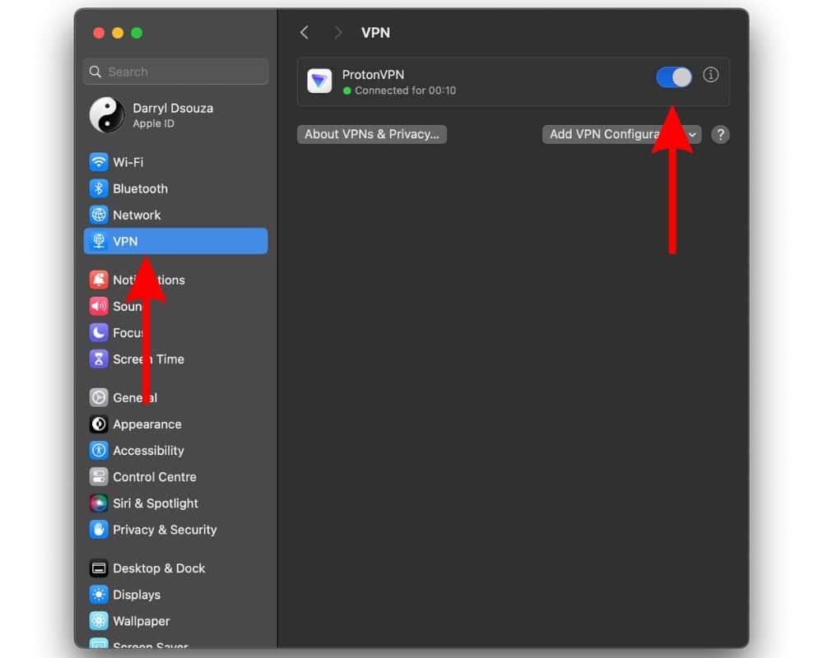This screenshot has width=823, height=658.
Task: Open Bluetooth settings icon
Action: [99, 188]
